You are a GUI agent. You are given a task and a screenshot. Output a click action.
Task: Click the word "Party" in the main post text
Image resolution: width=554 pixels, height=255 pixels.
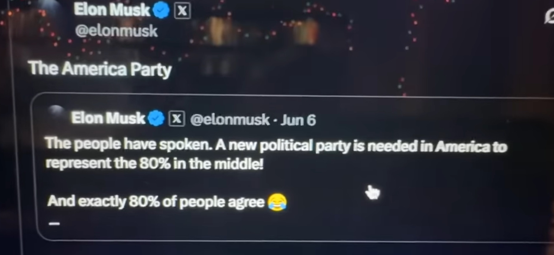pyautogui.click(x=151, y=70)
